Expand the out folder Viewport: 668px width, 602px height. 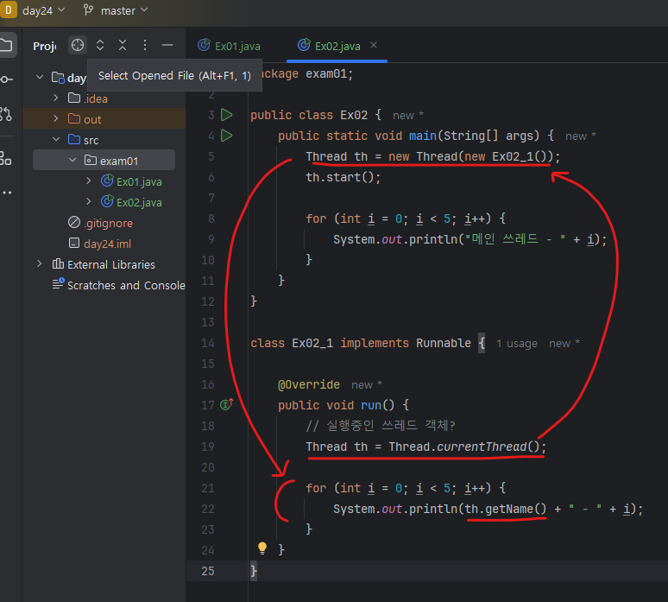tap(56, 118)
